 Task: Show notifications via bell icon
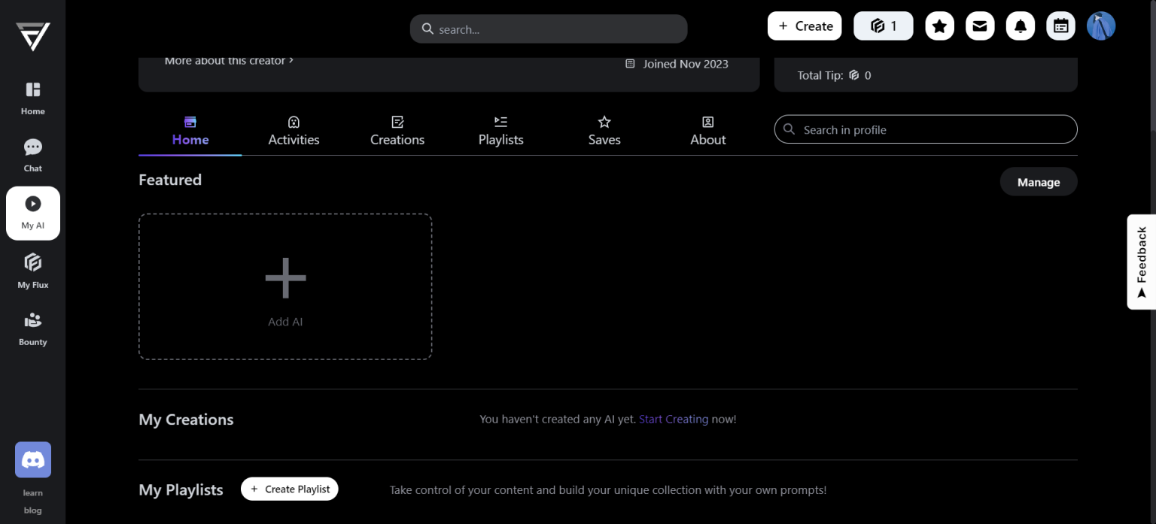(1020, 26)
